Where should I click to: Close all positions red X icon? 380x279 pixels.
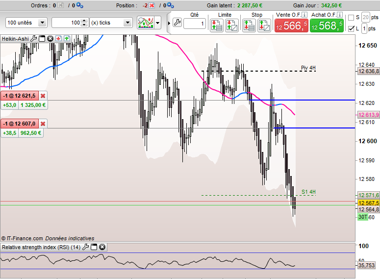click(x=152, y=5)
